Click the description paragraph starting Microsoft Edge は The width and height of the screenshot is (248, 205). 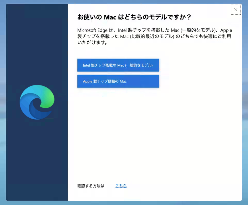pyautogui.click(x=155, y=36)
